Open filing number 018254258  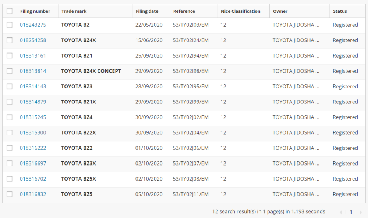[33, 40]
